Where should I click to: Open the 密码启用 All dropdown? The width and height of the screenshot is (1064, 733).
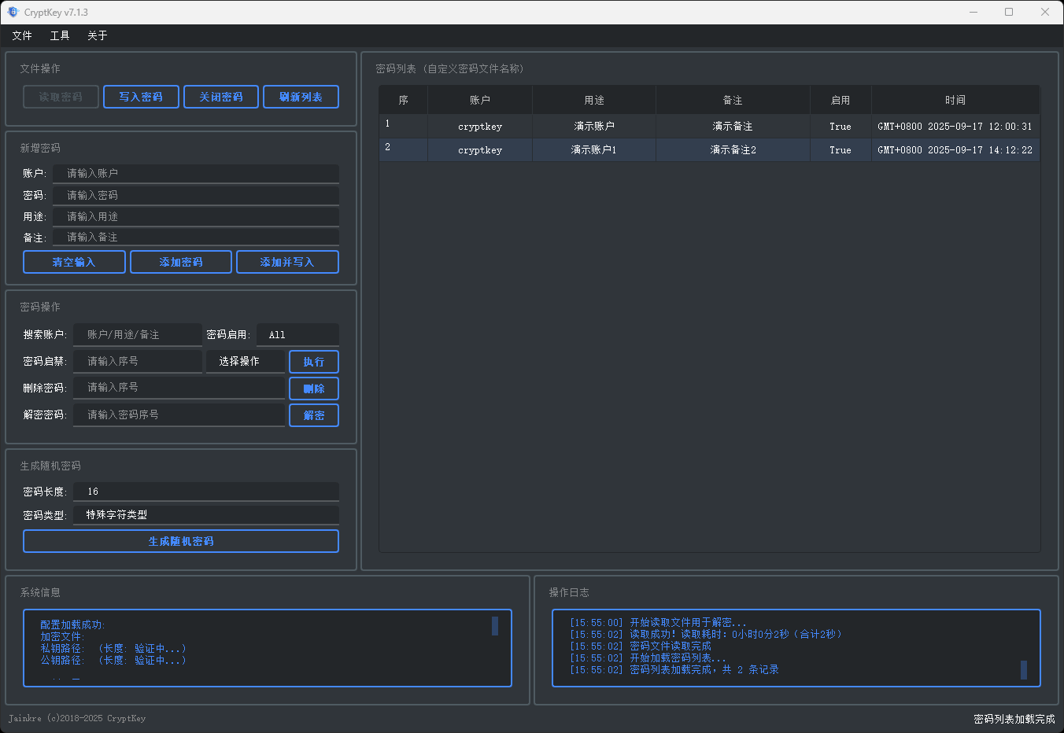tap(297, 335)
